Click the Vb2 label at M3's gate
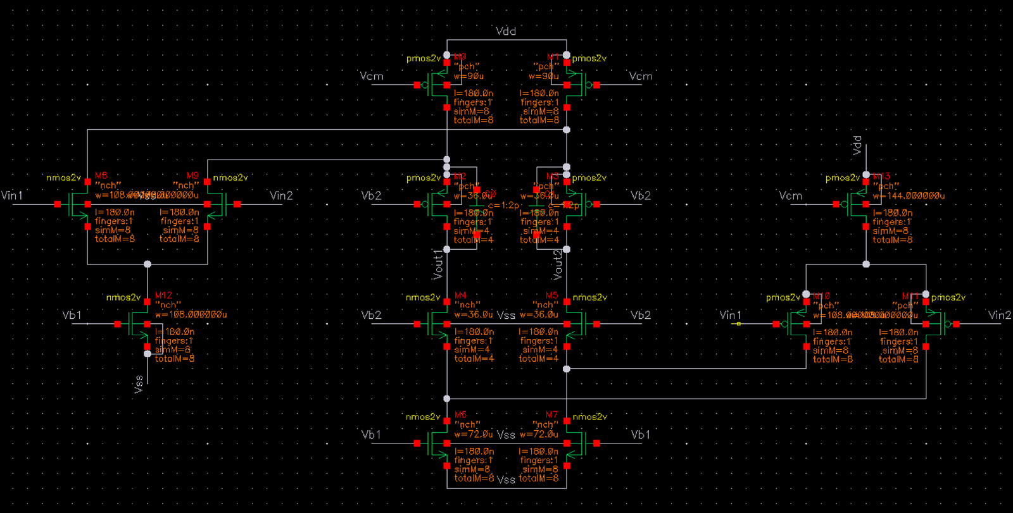 (x=641, y=195)
